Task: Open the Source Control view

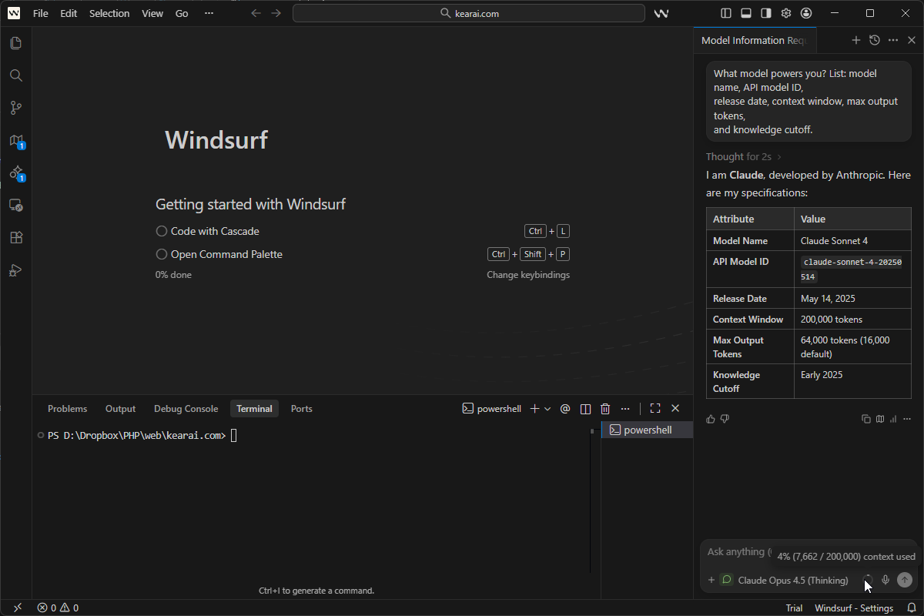Action: [15, 108]
